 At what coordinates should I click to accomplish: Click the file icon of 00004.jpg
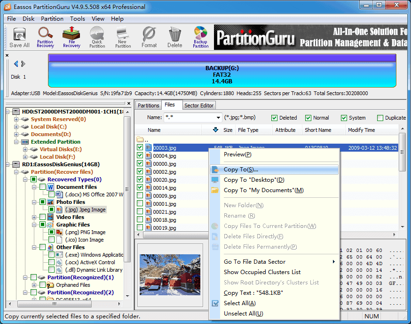point(148,156)
